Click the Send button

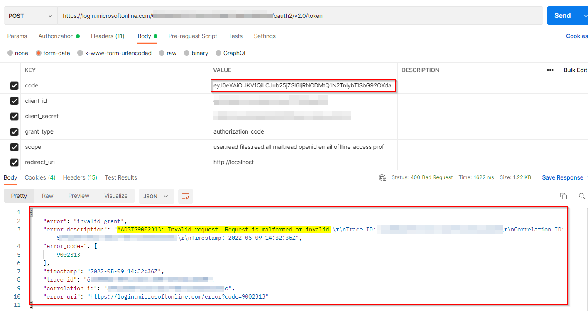562,15
